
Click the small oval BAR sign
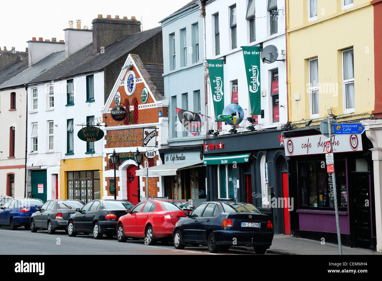point(150,154)
